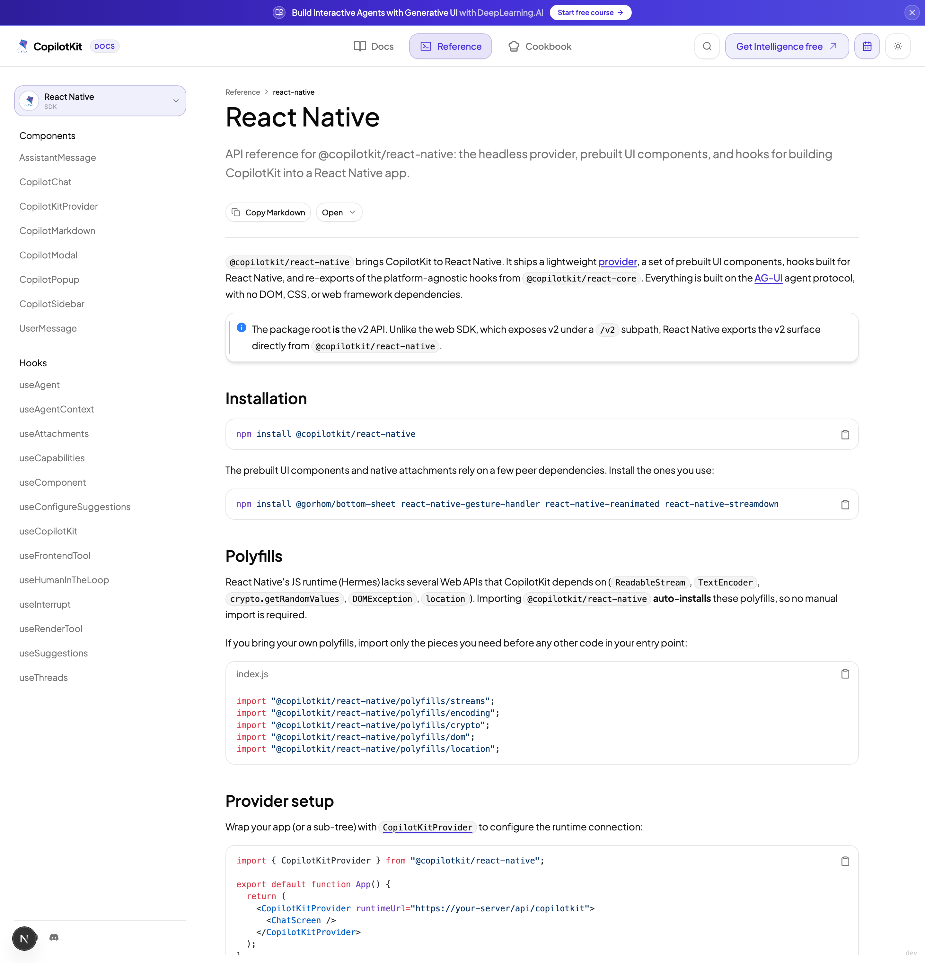Close the DeepLearning.AI announcement banner
Screen dimensions: 925x963
912,13
